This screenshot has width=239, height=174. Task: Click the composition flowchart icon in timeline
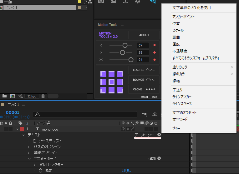coord(145,115)
